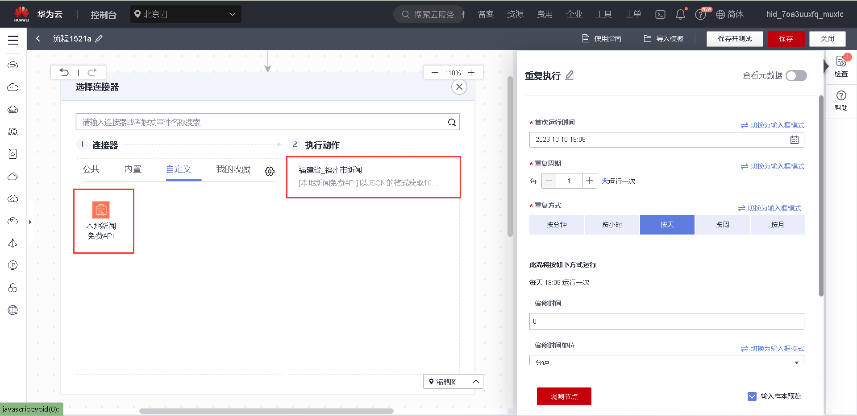Click the red 保存 button
Screen dimensions: 857x416
786,39
